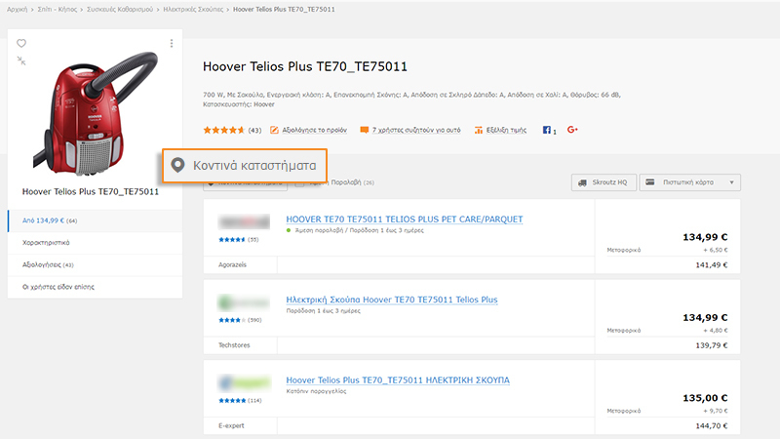Click the 144,70 € total price
The height and width of the screenshot is (439, 780).
(712, 425)
